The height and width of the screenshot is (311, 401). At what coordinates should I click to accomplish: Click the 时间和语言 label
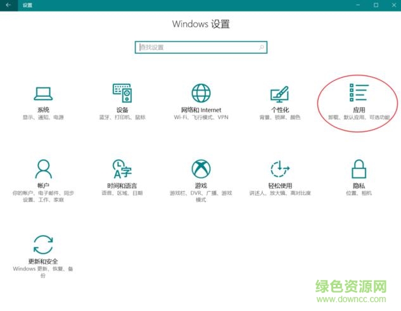[122, 186]
